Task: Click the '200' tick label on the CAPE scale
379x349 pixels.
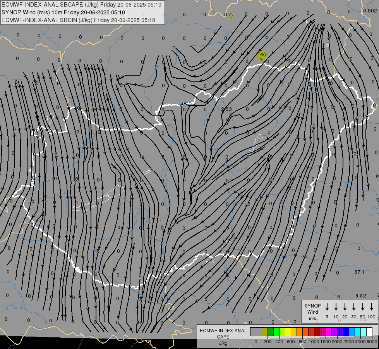Action: [268, 342]
